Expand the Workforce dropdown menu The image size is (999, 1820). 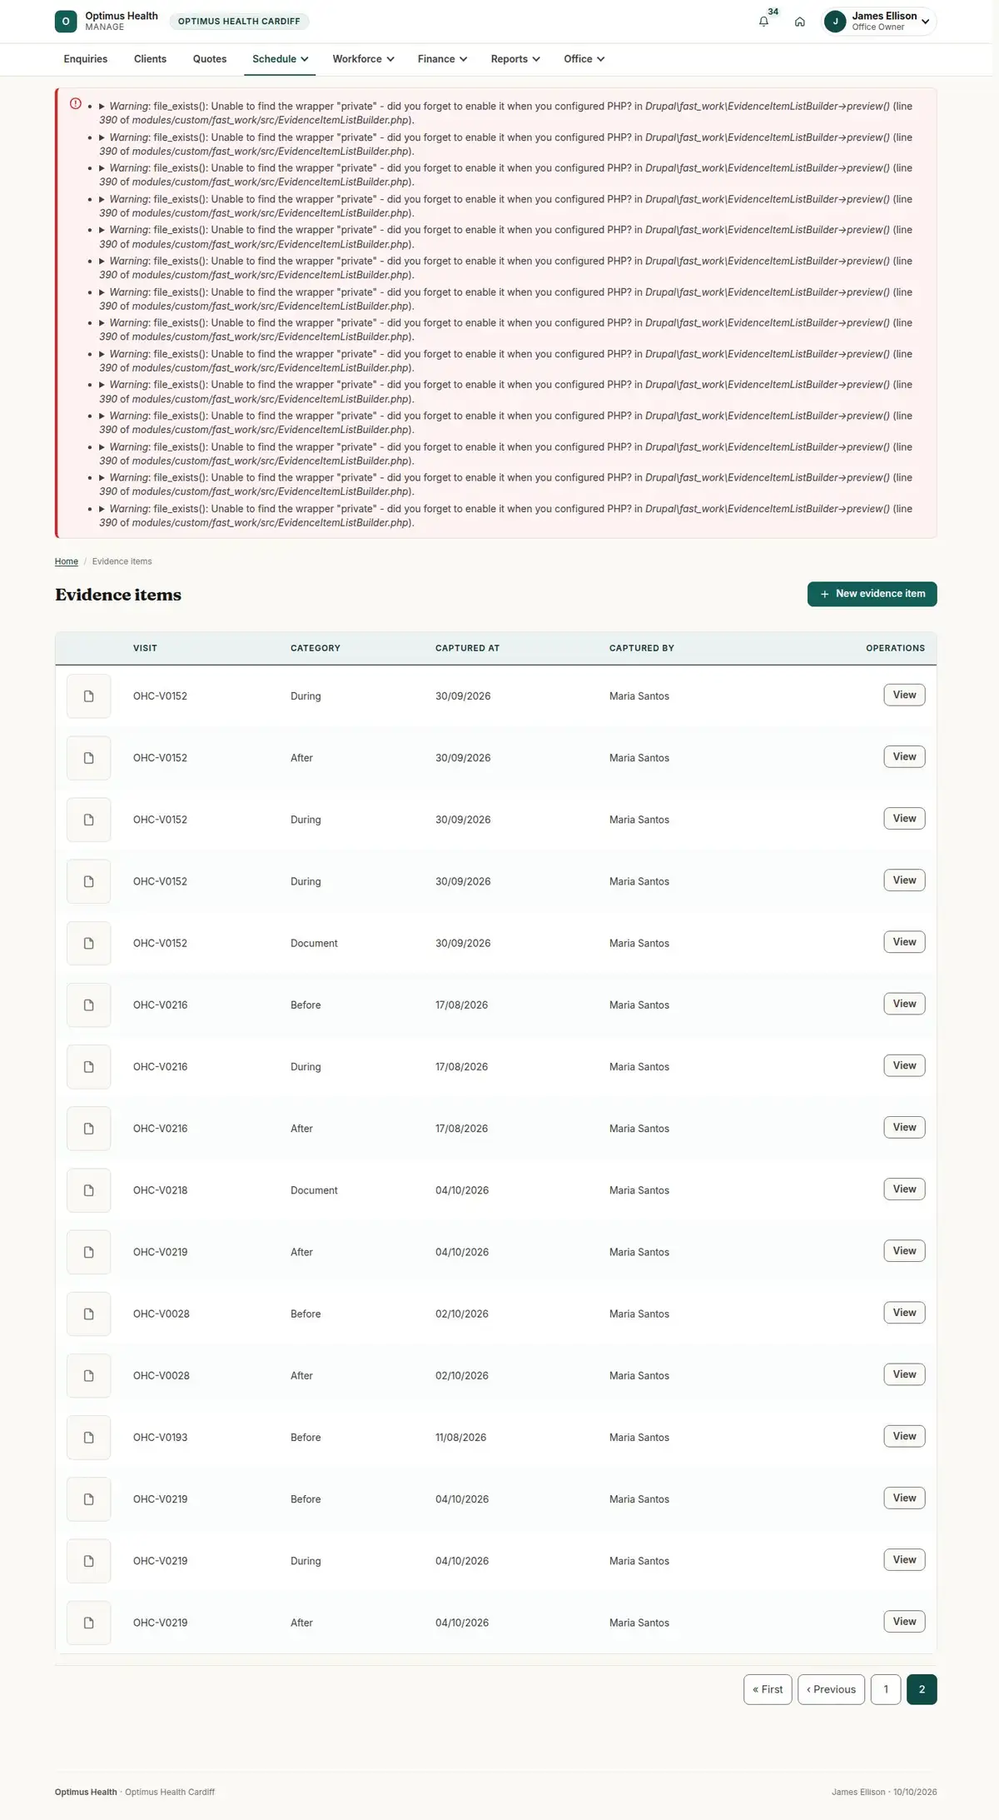(x=363, y=59)
